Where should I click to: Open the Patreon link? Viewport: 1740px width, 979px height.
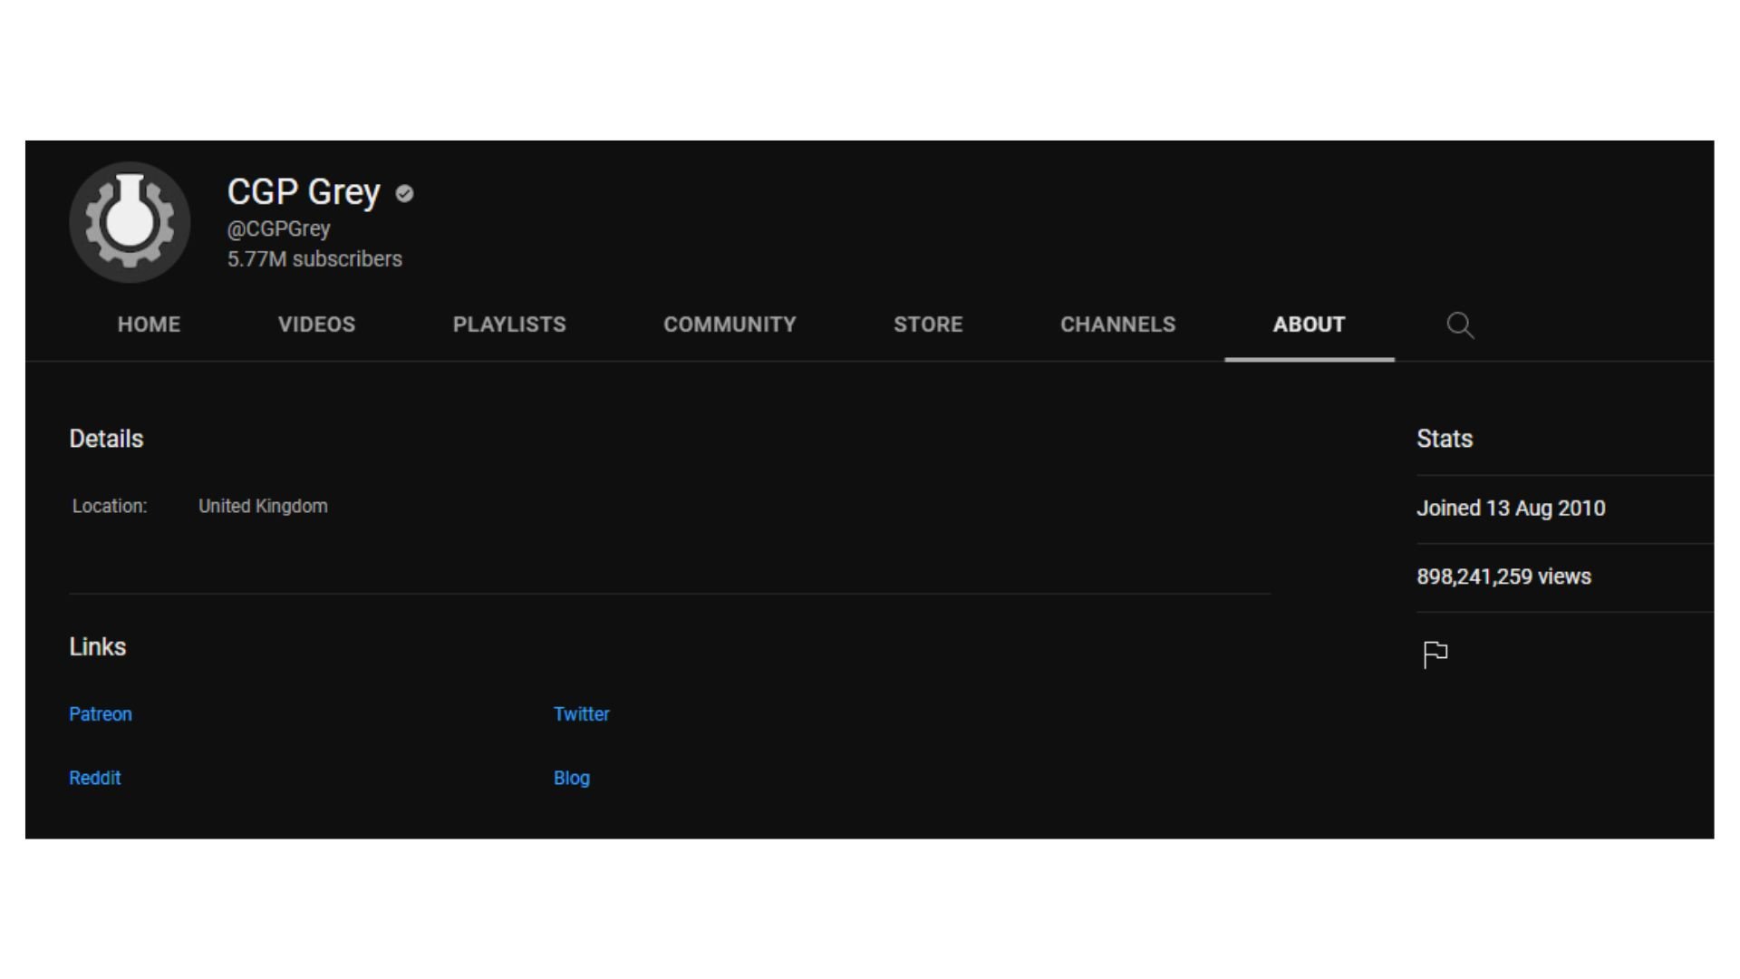tap(101, 714)
